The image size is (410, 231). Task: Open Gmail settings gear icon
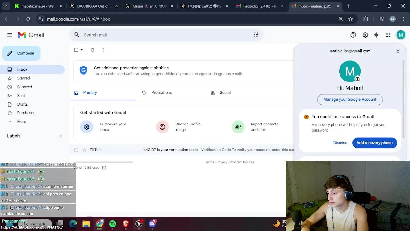(x=365, y=35)
